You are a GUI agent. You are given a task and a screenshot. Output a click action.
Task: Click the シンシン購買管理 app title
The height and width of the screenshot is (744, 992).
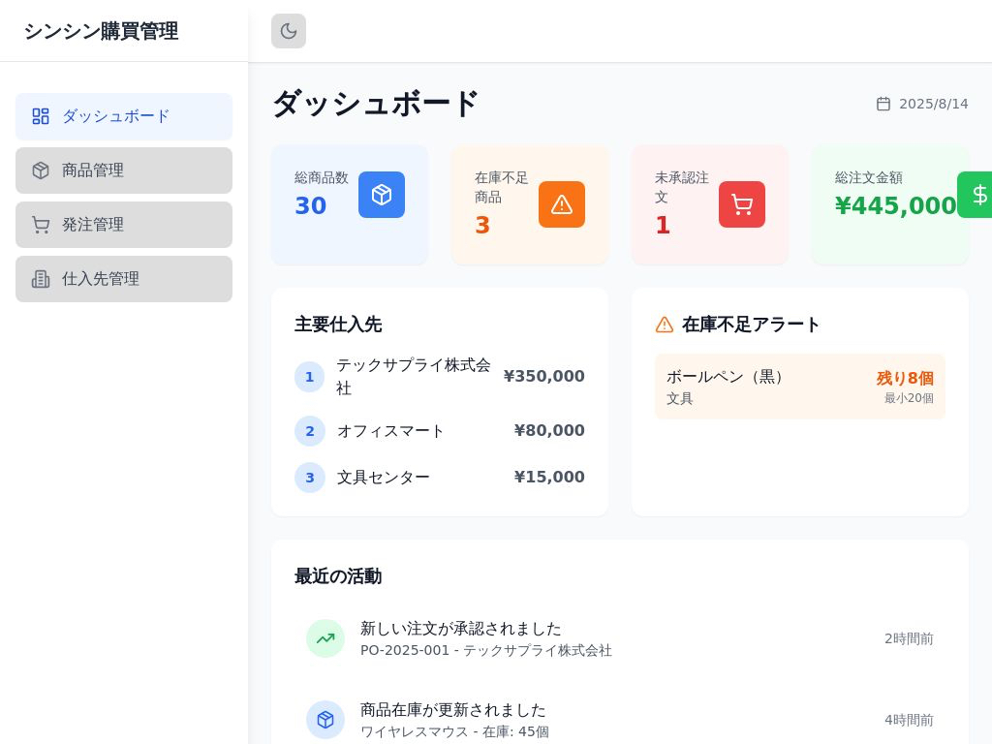point(101,31)
